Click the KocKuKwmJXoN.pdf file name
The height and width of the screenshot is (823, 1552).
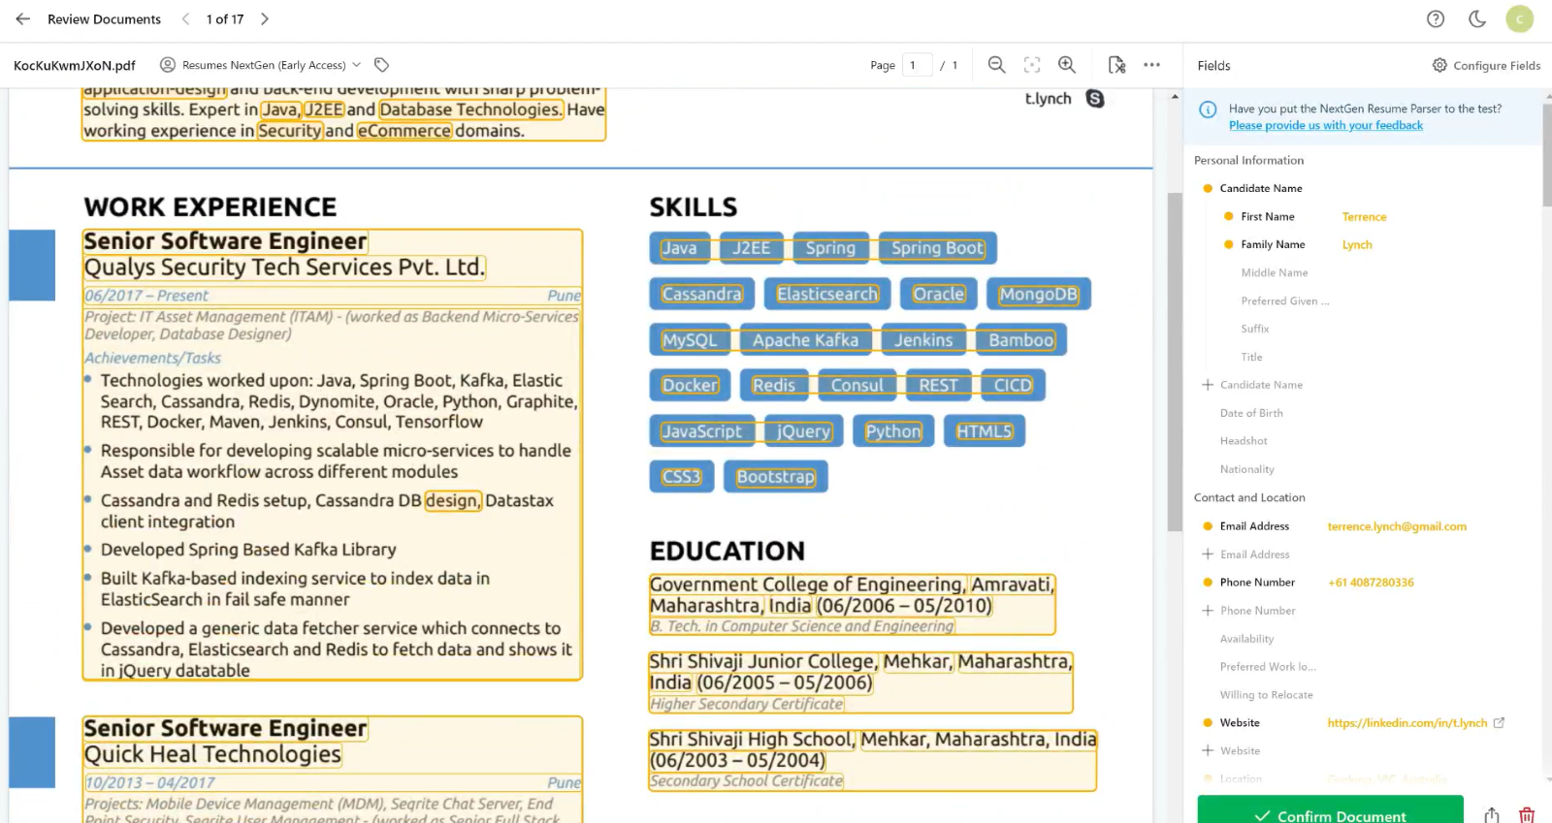(x=75, y=65)
